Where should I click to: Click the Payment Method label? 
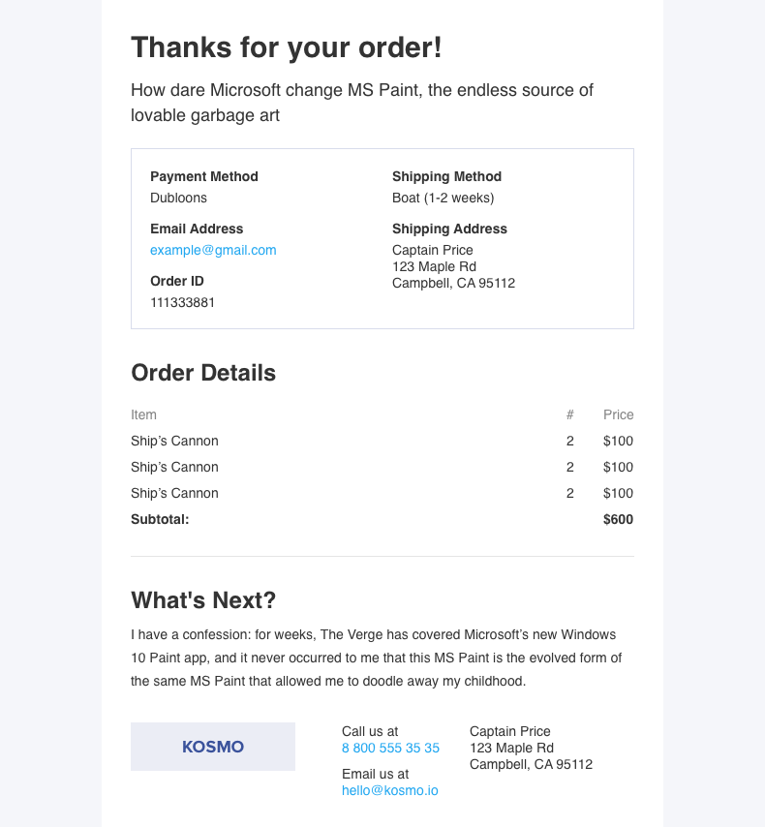203,176
